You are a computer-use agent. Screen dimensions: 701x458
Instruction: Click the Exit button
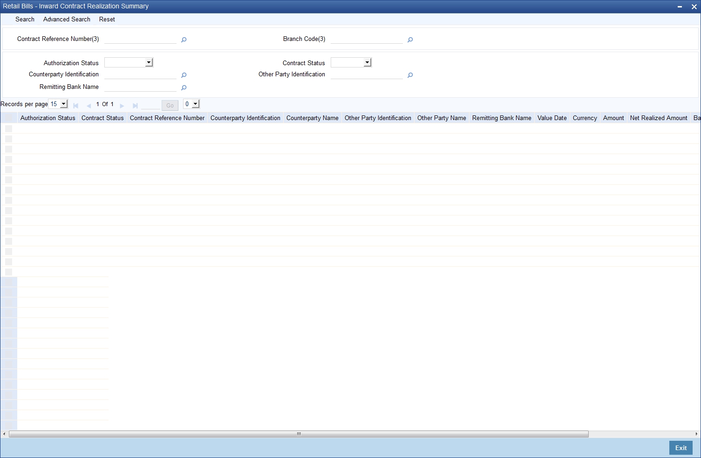[x=681, y=448]
